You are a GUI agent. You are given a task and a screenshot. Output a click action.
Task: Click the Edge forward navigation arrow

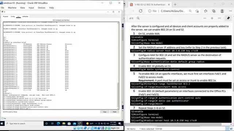pos(133,11)
